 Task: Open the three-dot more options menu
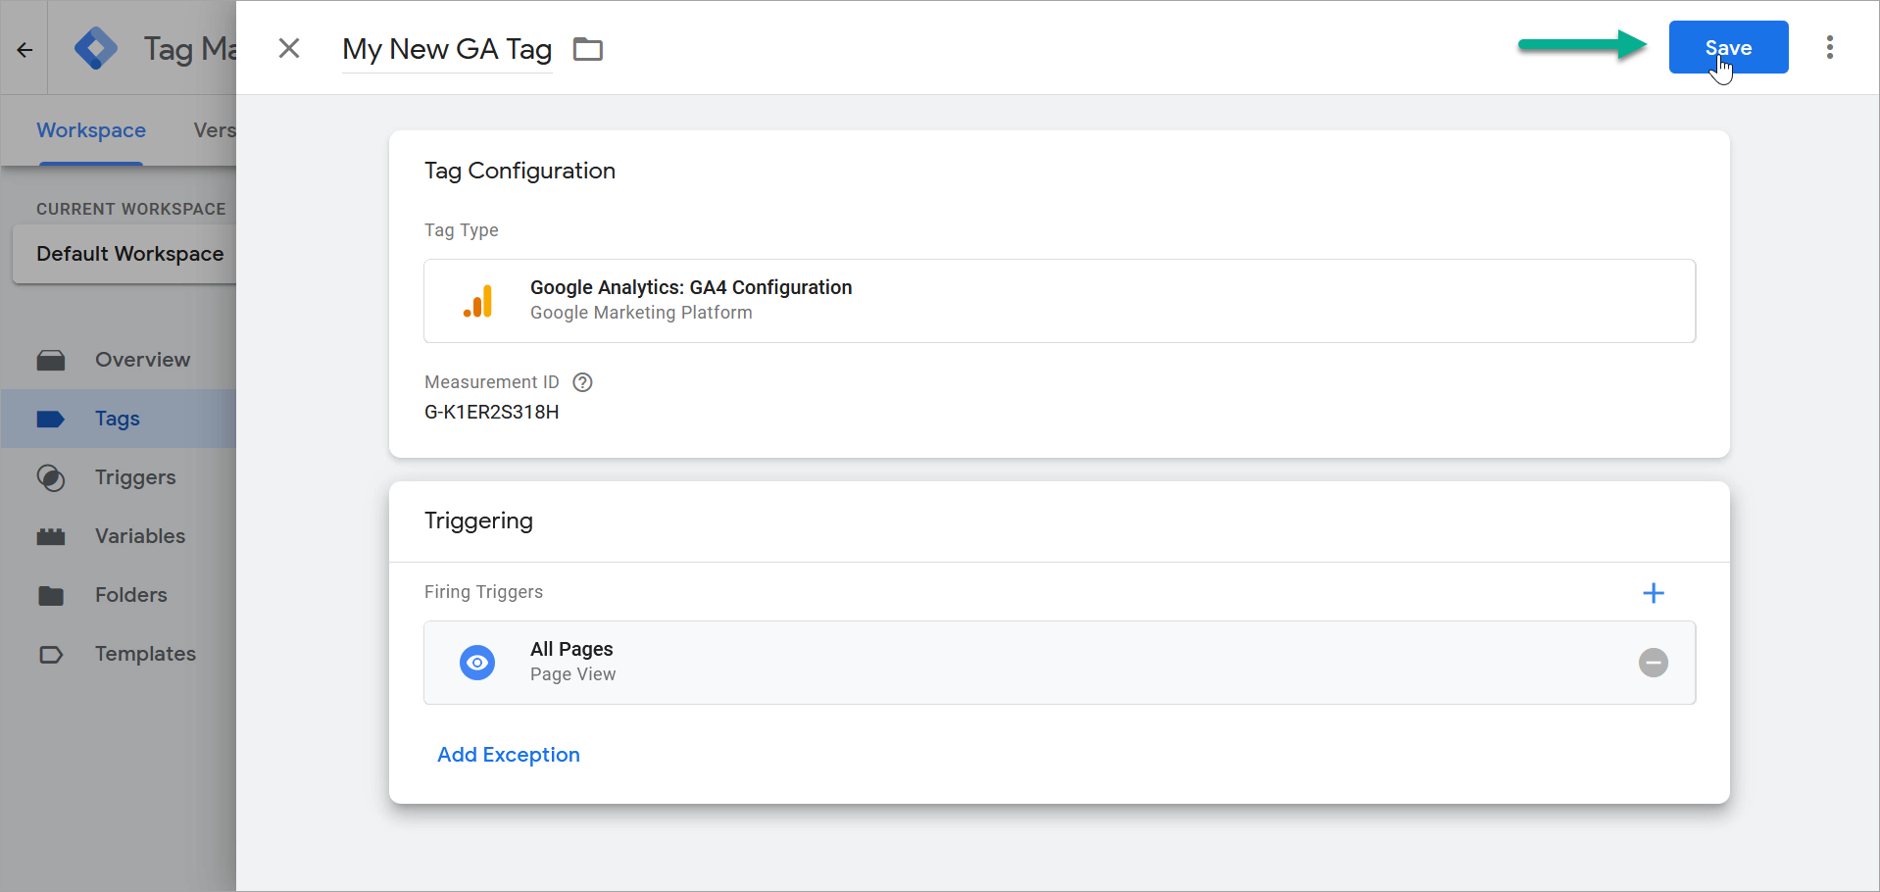click(1830, 47)
